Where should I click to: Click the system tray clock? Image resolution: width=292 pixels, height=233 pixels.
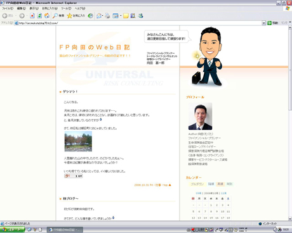(286, 230)
